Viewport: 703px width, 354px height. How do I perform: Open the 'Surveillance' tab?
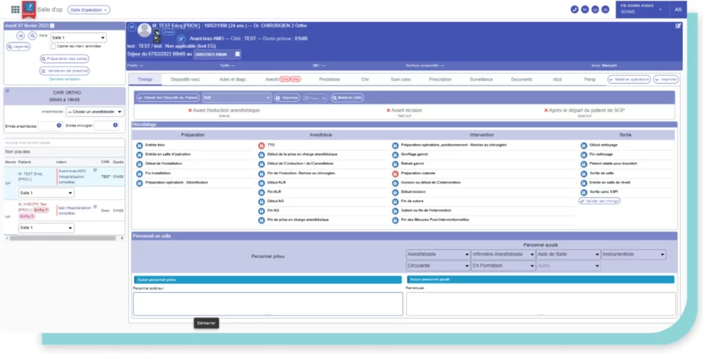point(481,80)
